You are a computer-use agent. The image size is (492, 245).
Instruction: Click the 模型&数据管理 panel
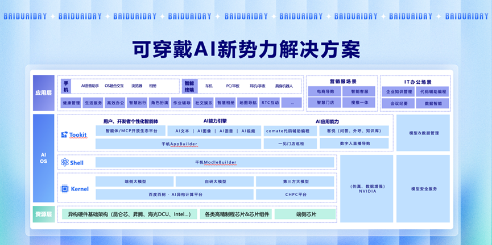423,133
